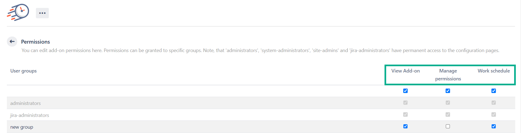The image size is (521, 133).
Task: Select the jira-administrators group row label
Action: (x=30, y=115)
